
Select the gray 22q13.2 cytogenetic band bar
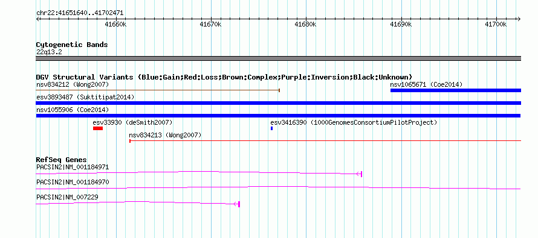279,58
